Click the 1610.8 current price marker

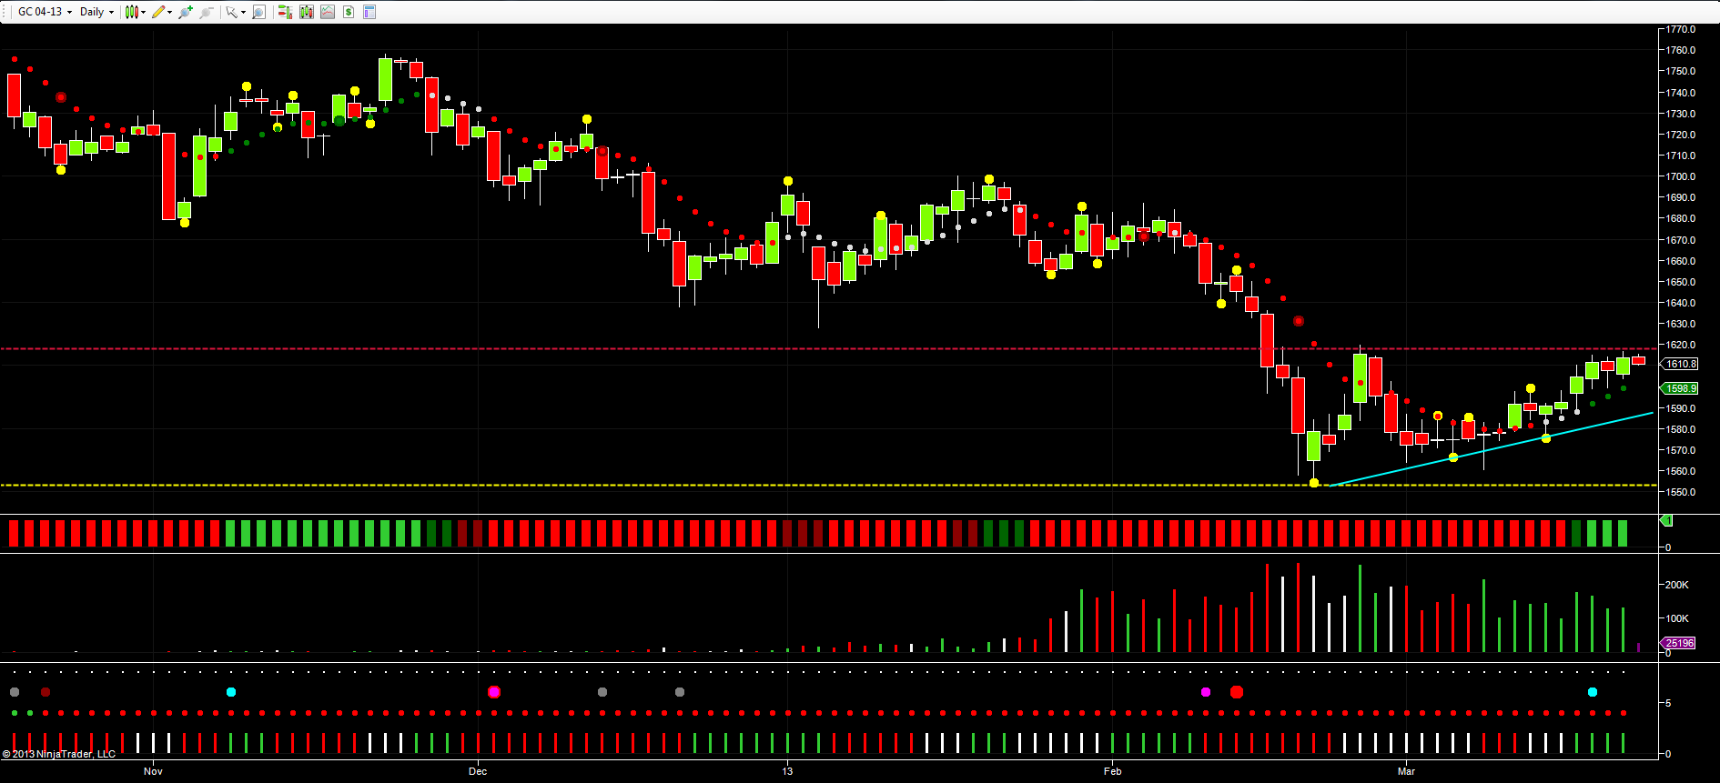tap(1680, 364)
